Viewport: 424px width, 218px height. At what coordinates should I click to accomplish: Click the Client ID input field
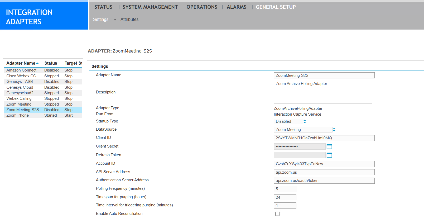tap(324, 138)
